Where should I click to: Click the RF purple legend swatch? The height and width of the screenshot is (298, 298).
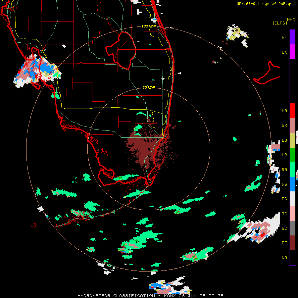(292, 37)
